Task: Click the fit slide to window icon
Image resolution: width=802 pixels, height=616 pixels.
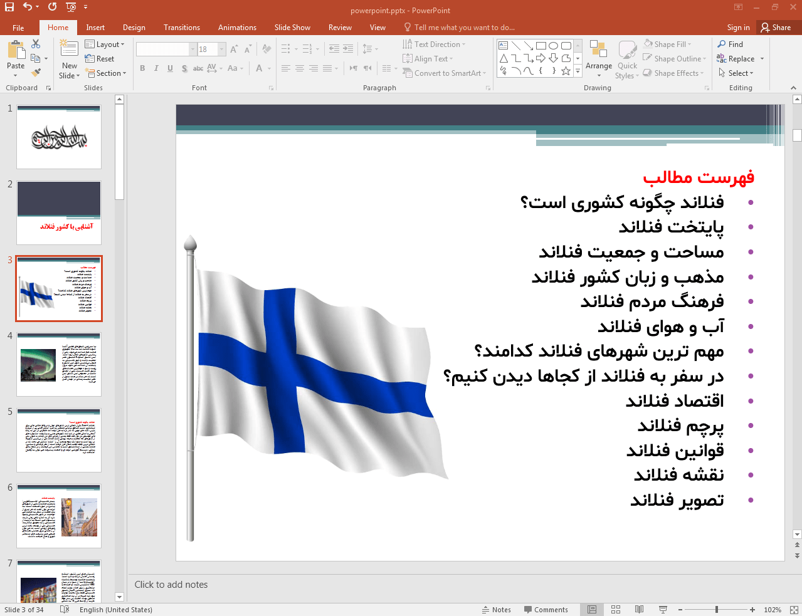Action: 793,610
